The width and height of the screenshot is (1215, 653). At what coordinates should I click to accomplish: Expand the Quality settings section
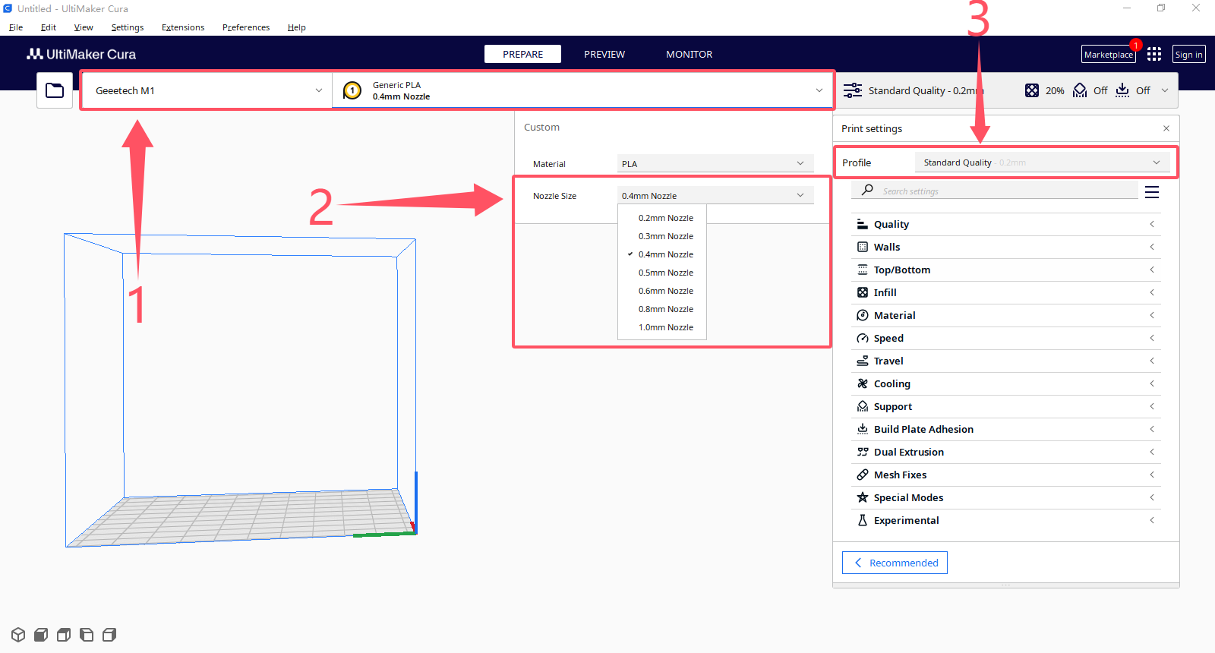pos(1006,224)
